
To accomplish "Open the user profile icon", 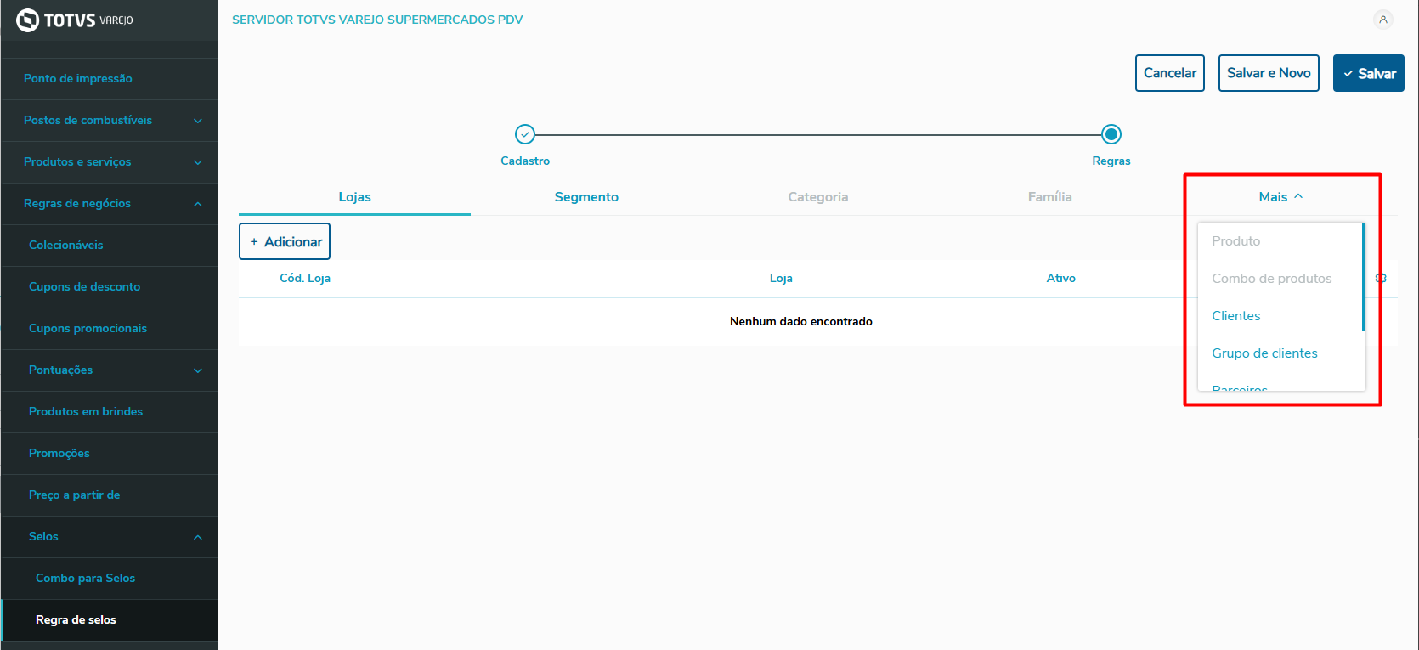I will [1383, 20].
